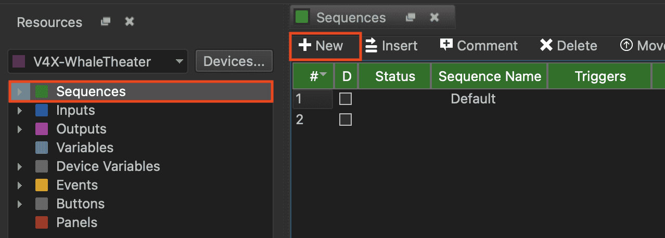Expand the Outputs tree node
This screenshot has height=238, width=665.
coord(20,129)
